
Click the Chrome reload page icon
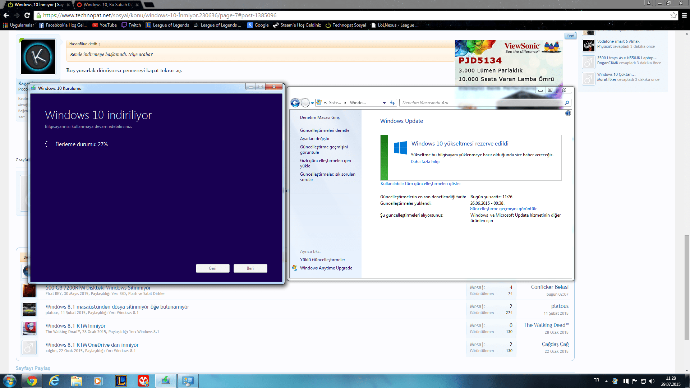[x=27, y=15]
